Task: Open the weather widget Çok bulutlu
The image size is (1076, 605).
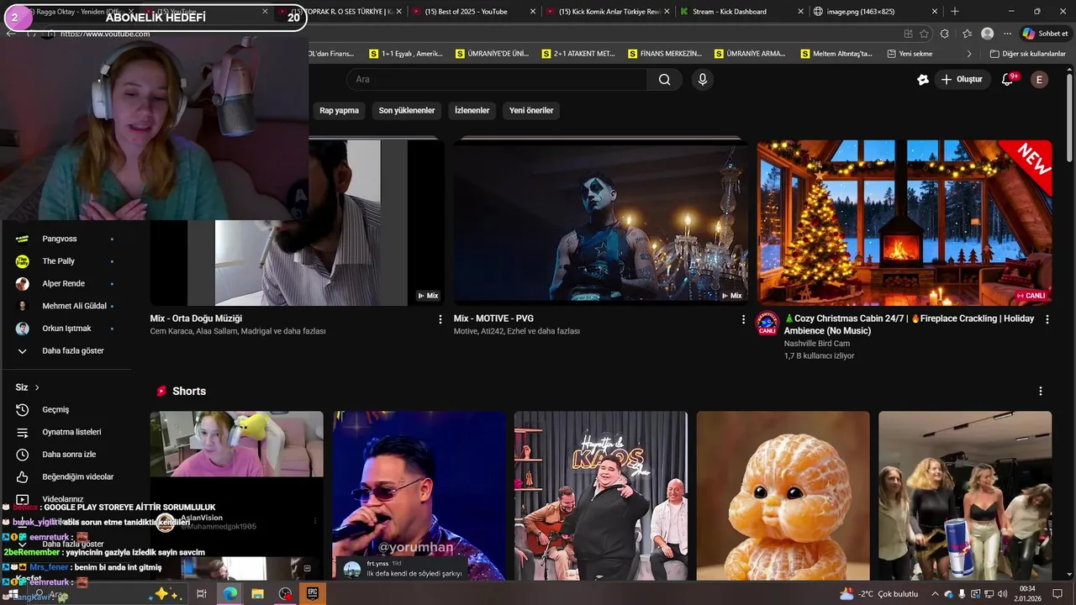Action: [x=879, y=593]
